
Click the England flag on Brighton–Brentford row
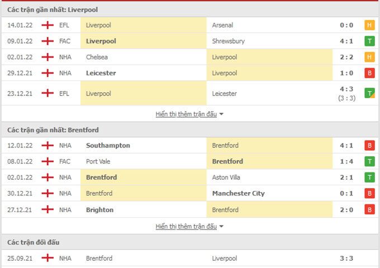tap(47, 210)
